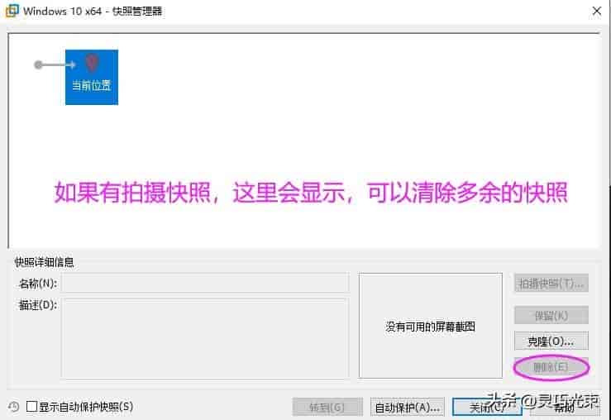Image resolution: width=611 pixels, height=420 pixels.
Task: Select the 当前位置 current position node
Action: [92, 77]
